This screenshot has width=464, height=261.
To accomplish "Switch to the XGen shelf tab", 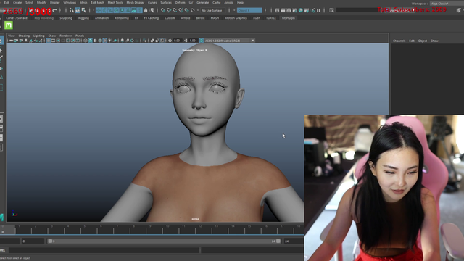I will 257,18.
